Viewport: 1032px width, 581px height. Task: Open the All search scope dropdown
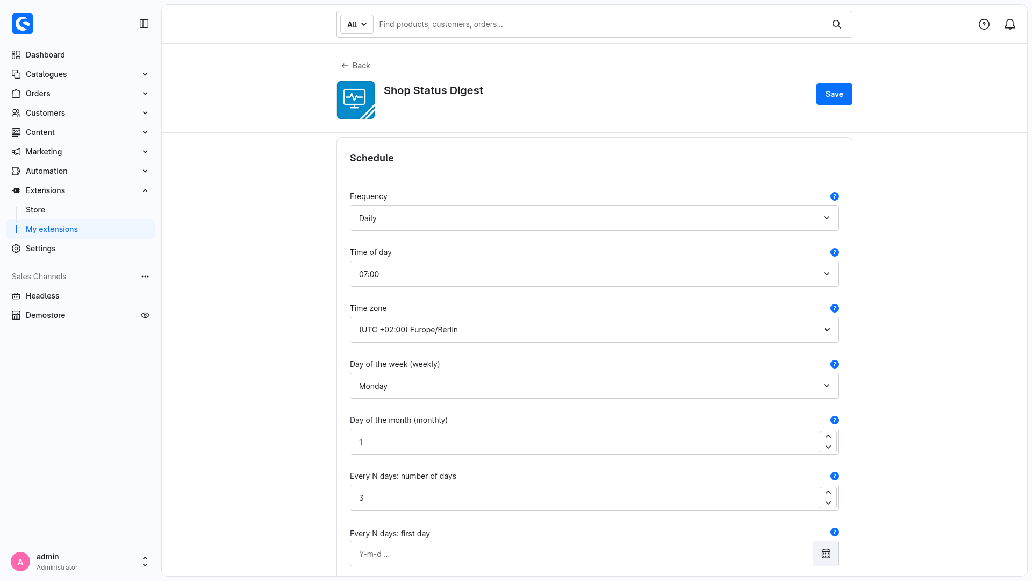tap(357, 24)
